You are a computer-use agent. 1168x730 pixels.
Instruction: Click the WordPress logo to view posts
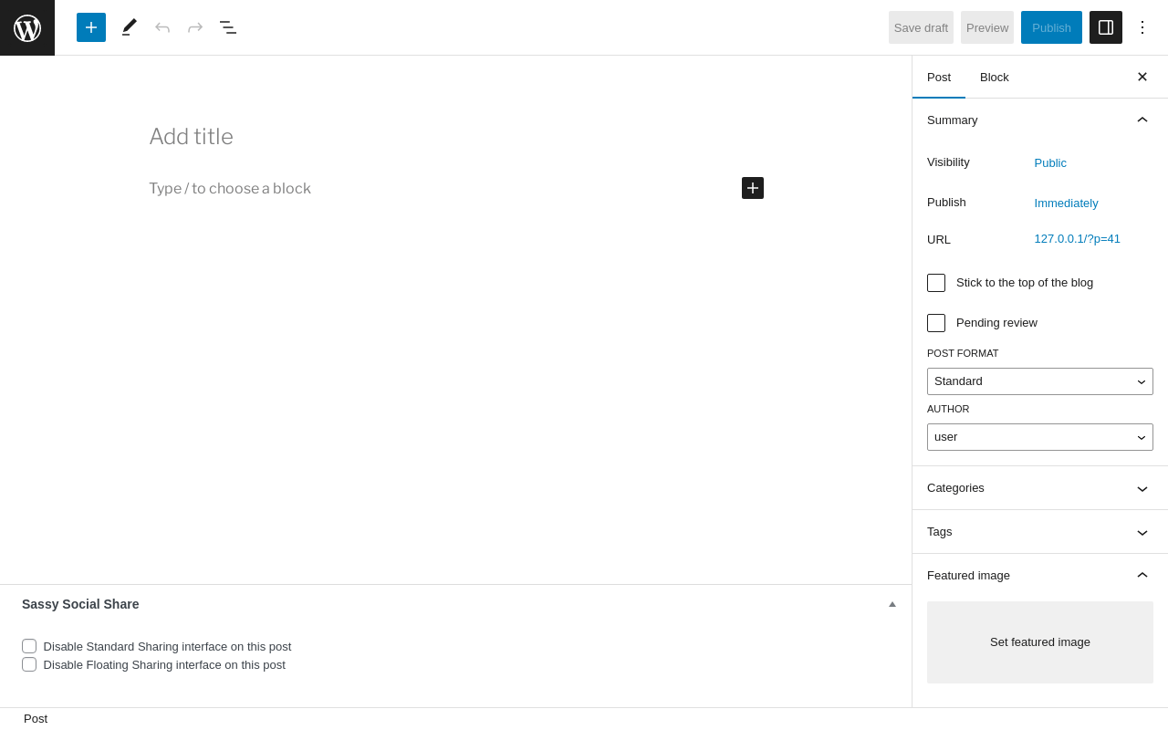pyautogui.click(x=27, y=27)
